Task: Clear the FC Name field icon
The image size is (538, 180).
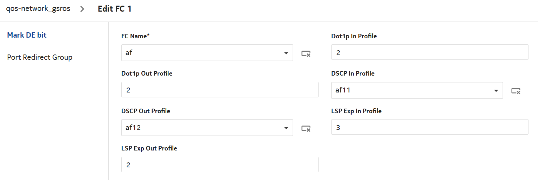Action: (x=306, y=53)
